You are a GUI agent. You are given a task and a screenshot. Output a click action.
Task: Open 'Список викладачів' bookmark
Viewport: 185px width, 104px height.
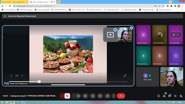coord(42,10)
